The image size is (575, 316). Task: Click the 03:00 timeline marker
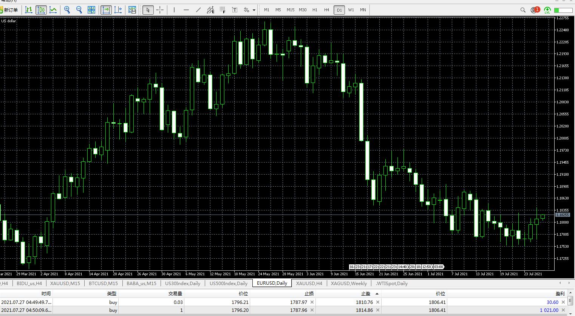439,267
